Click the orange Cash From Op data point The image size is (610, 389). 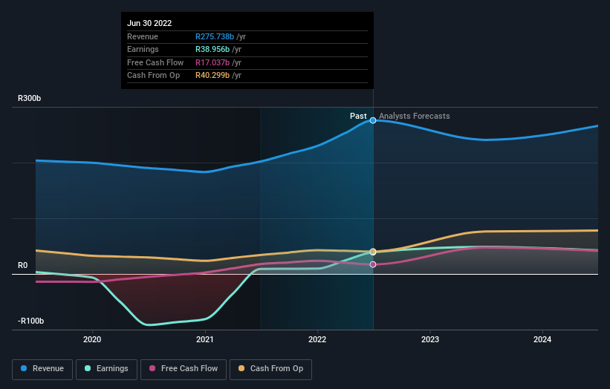tap(373, 252)
